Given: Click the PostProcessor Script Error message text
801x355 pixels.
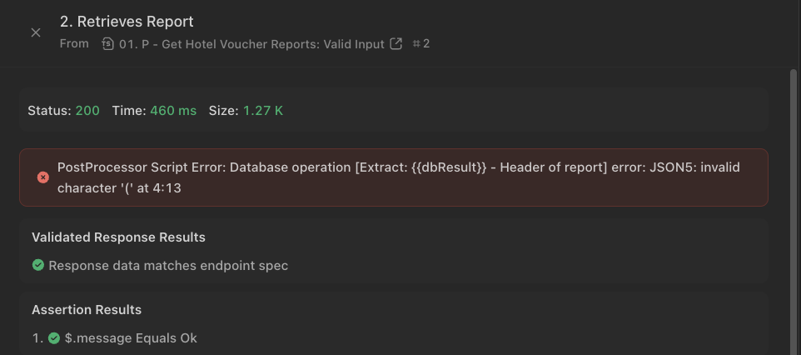Looking at the screenshot, I should click(x=399, y=177).
